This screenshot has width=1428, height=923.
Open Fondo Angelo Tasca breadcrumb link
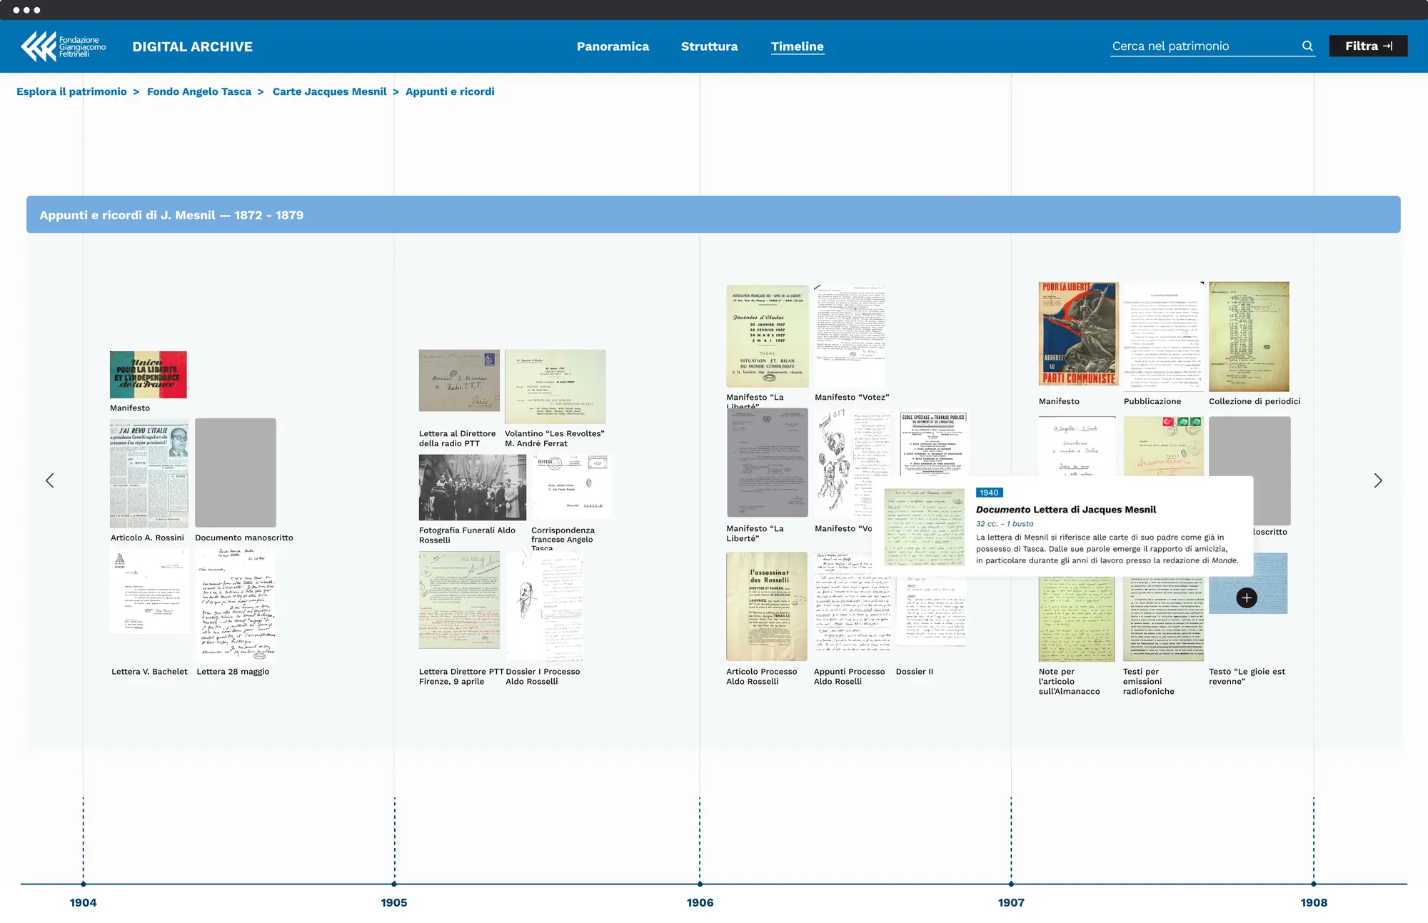199,91
